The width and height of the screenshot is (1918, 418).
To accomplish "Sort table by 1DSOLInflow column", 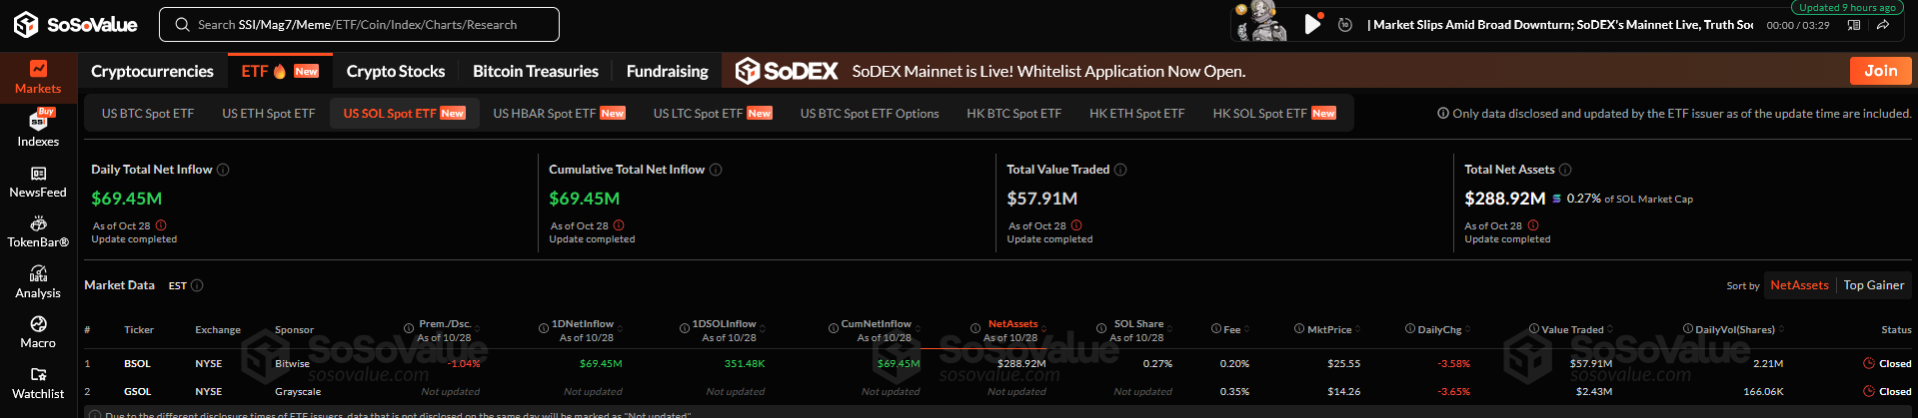I will tap(725, 324).
